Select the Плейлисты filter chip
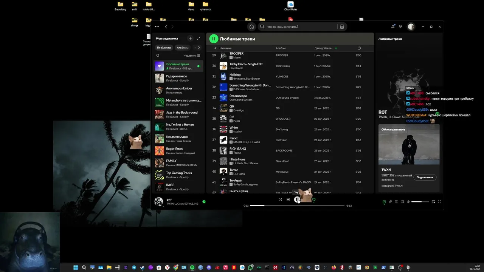 coord(164,48)
